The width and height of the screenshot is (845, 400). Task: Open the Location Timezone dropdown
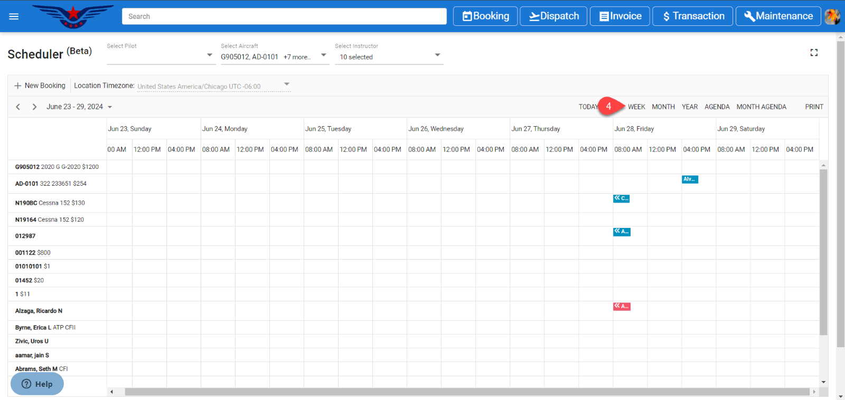click(x=213, y=86)
